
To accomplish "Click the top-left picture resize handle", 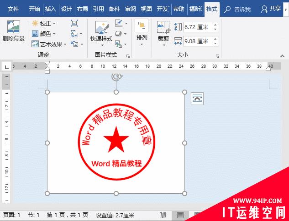I will pos(47,92).
